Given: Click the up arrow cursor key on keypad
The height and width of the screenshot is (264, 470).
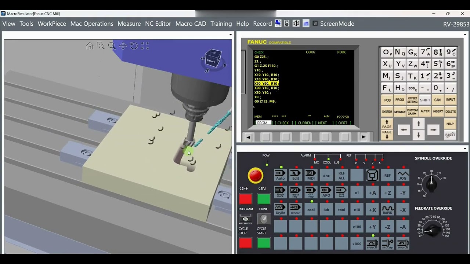Looking at the screenshot, I should point(419,124).
